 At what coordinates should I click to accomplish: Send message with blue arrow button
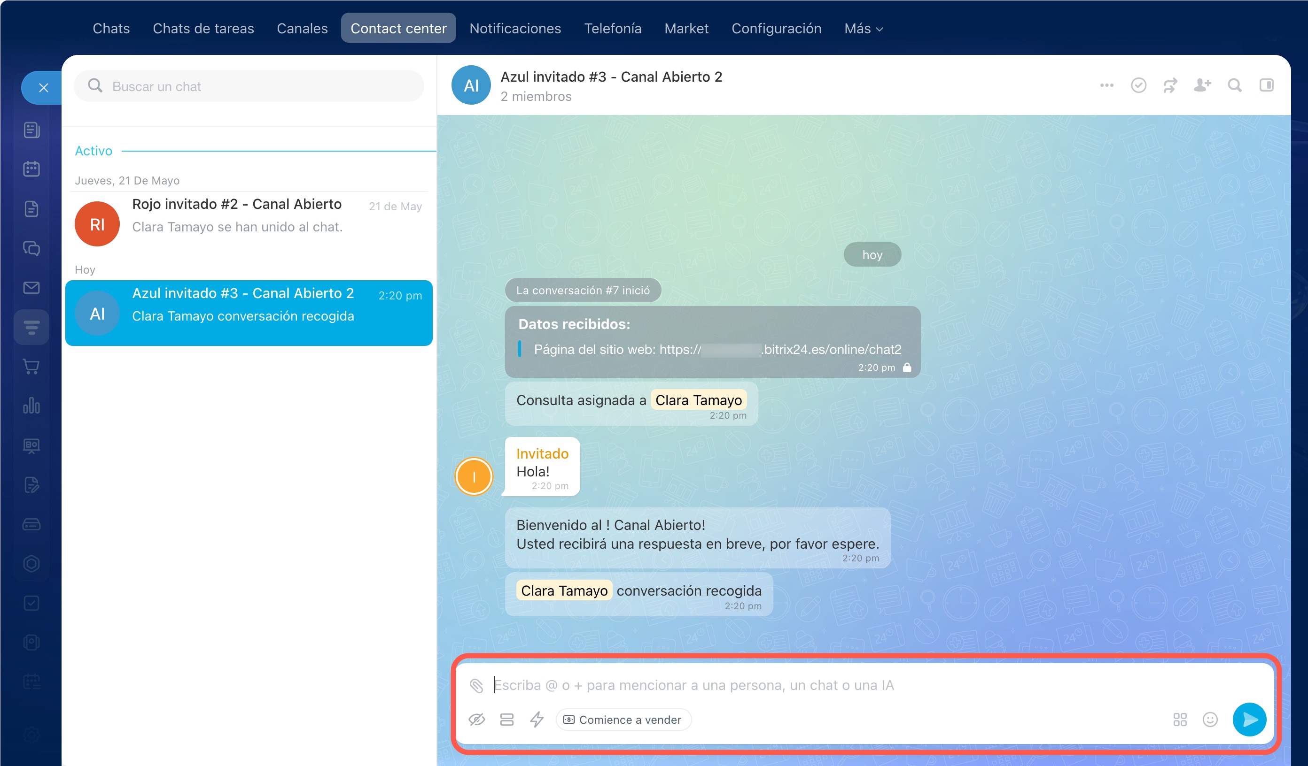(1249, 720)
